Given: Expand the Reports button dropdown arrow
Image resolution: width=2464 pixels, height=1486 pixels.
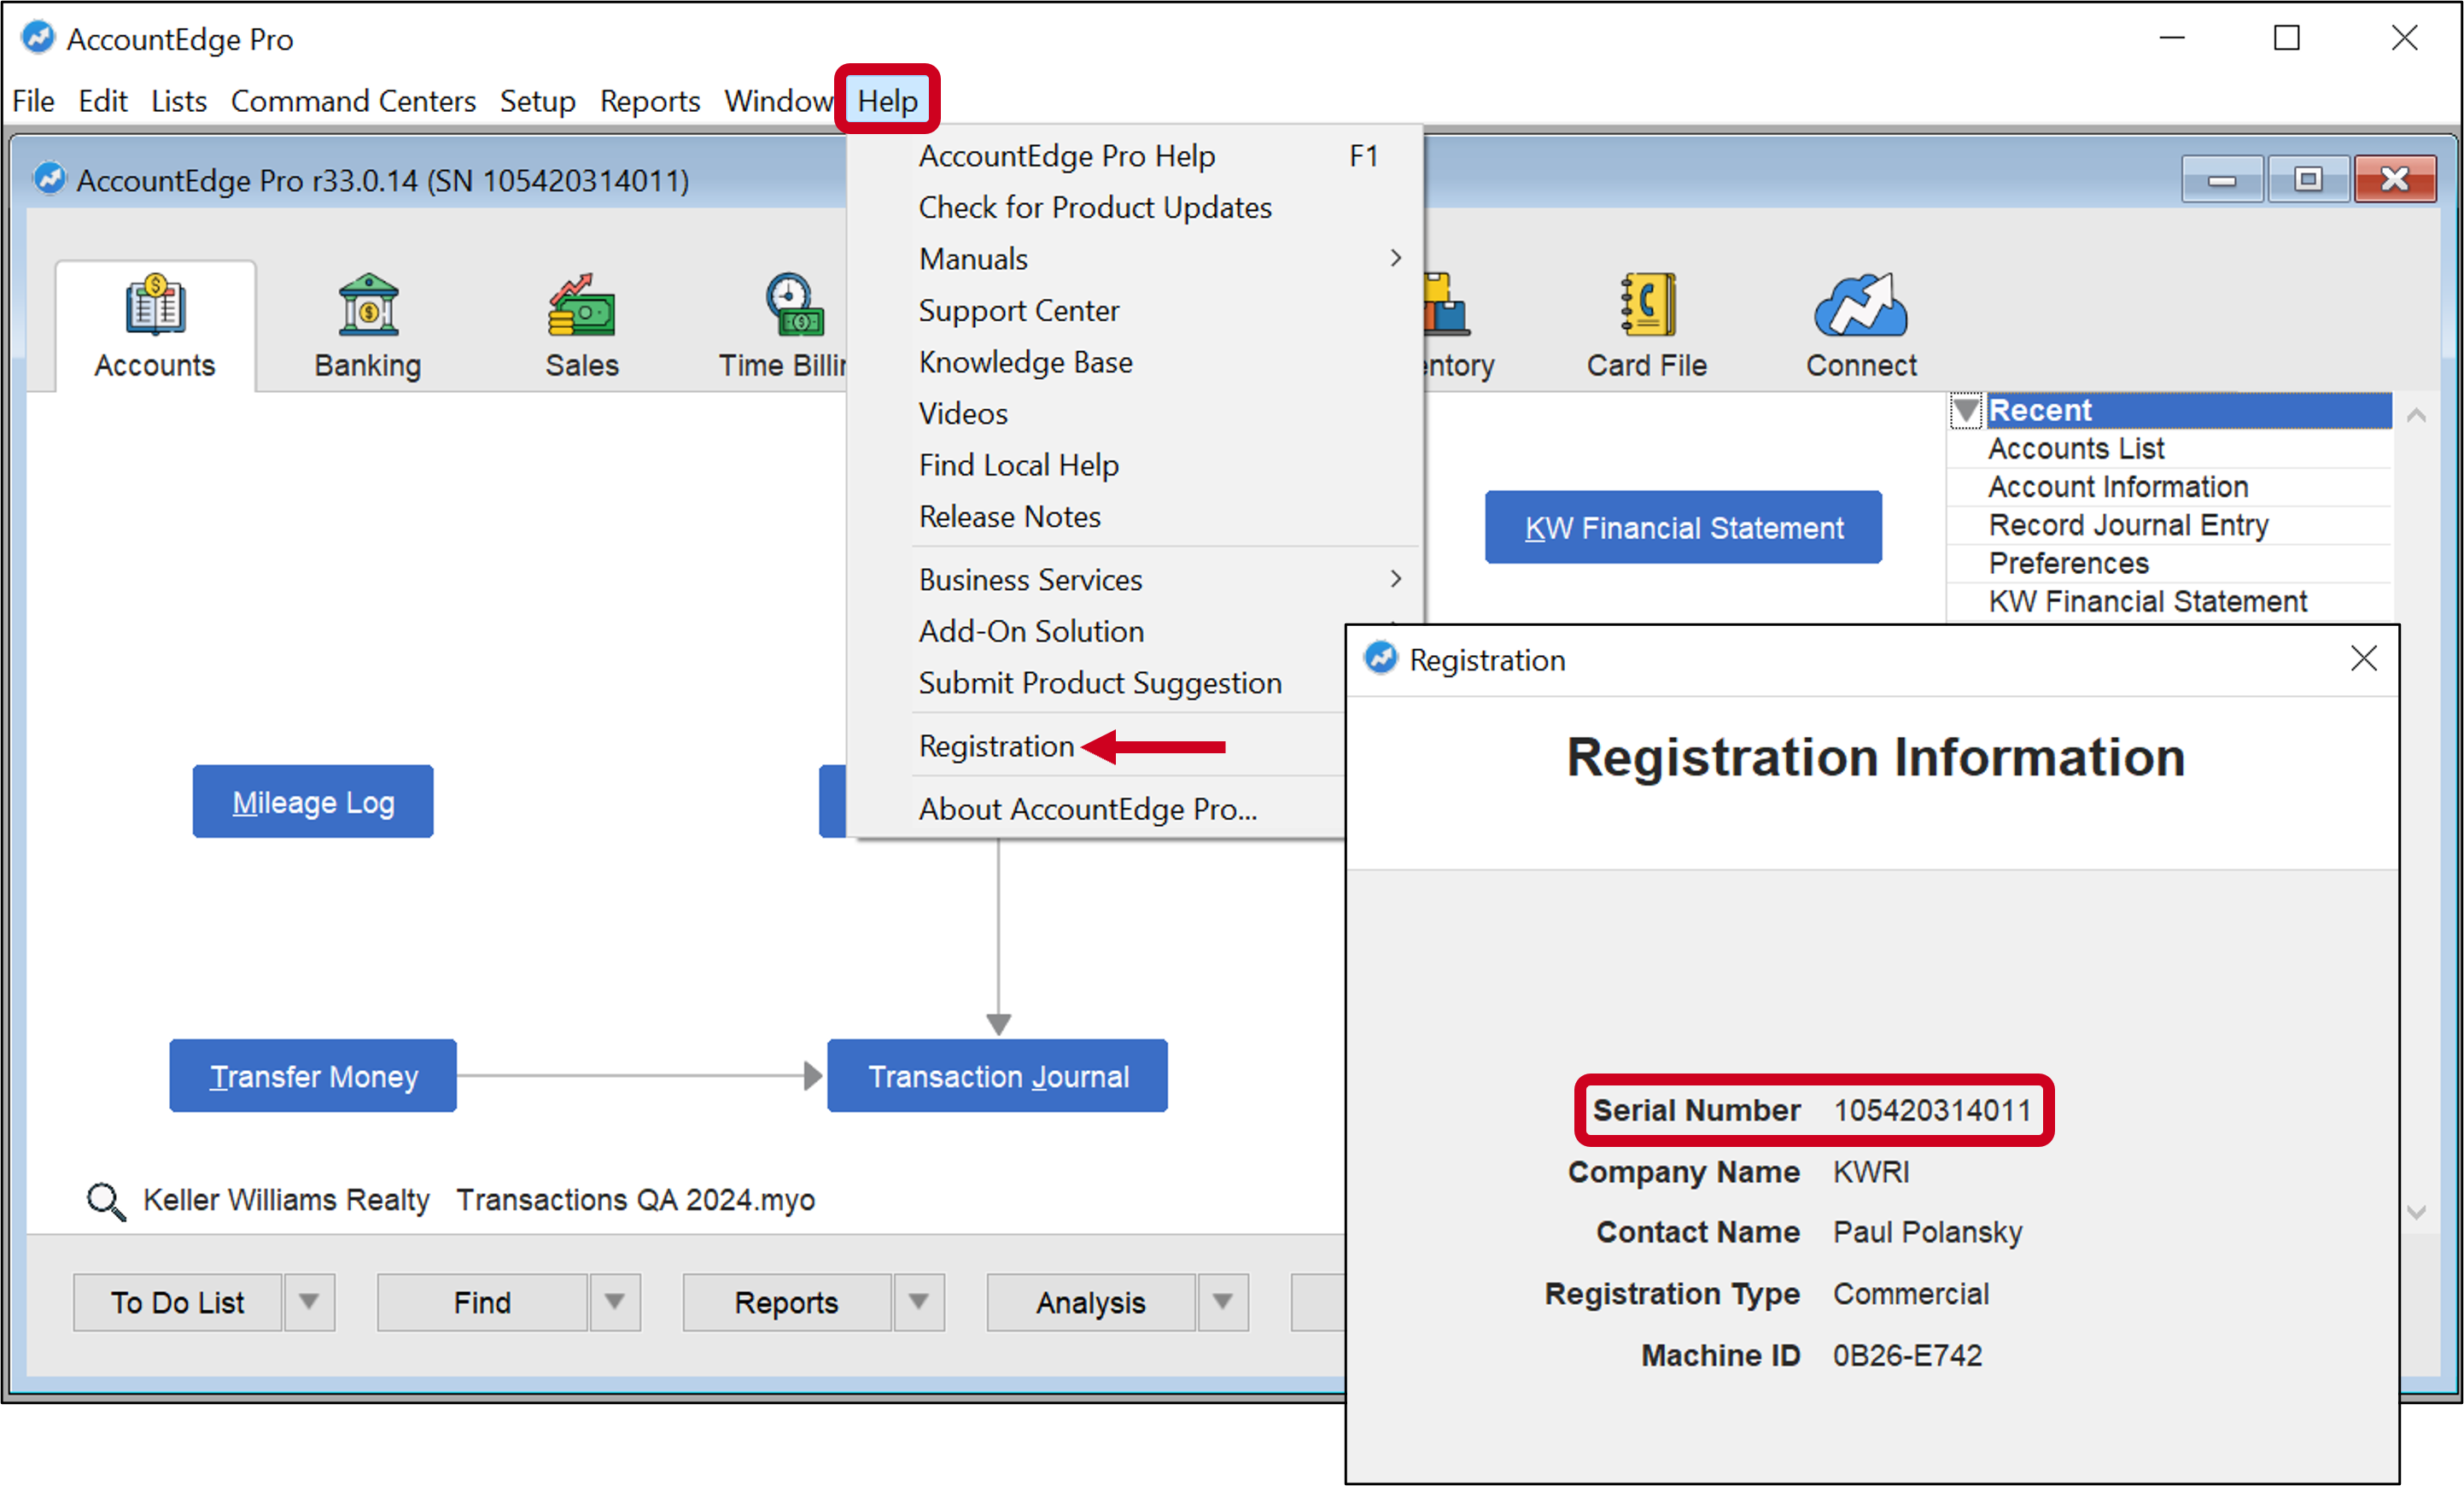Looking at the screenshot, I should (x=918, y=1302).
